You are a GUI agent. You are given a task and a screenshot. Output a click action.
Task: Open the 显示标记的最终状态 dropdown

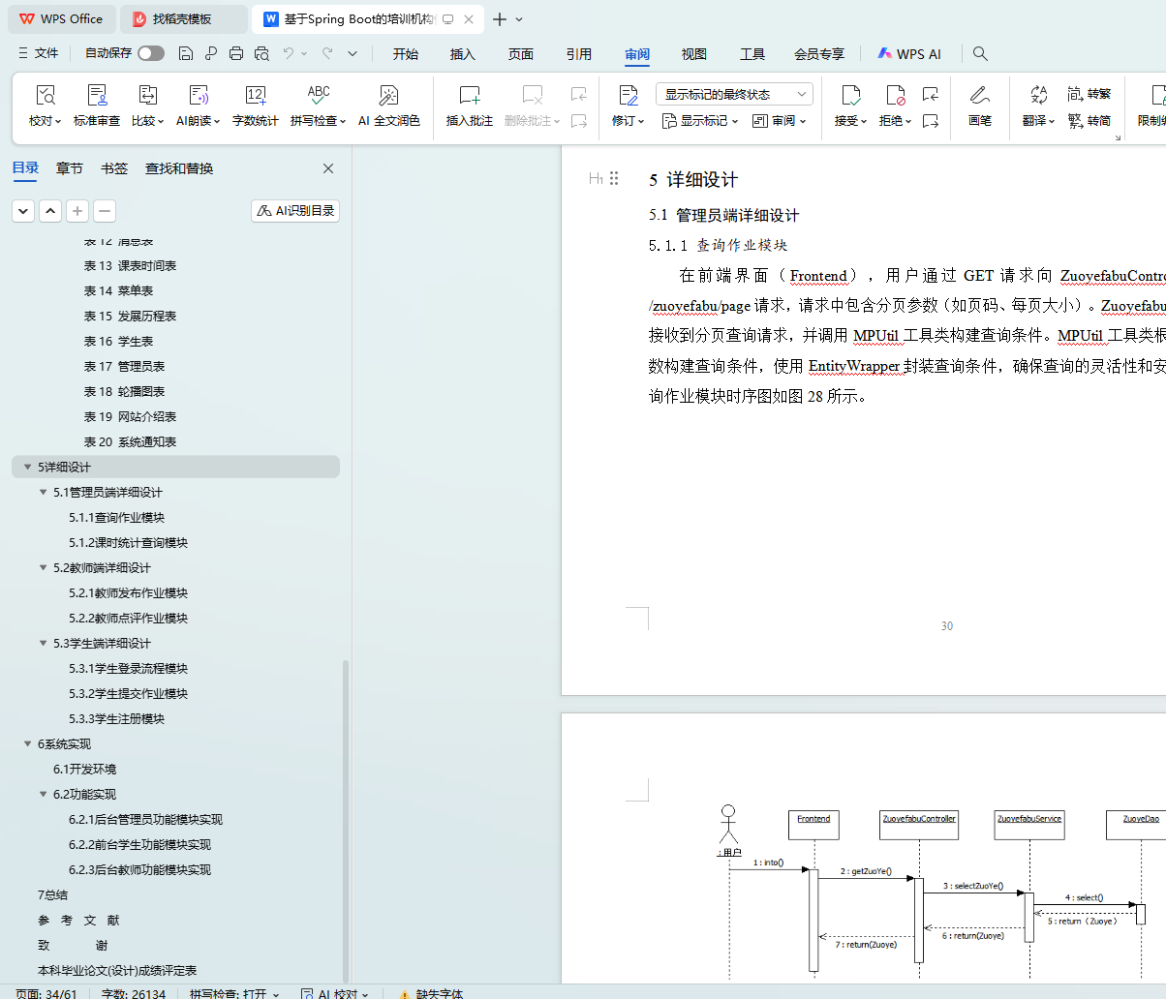click(734, 94)
